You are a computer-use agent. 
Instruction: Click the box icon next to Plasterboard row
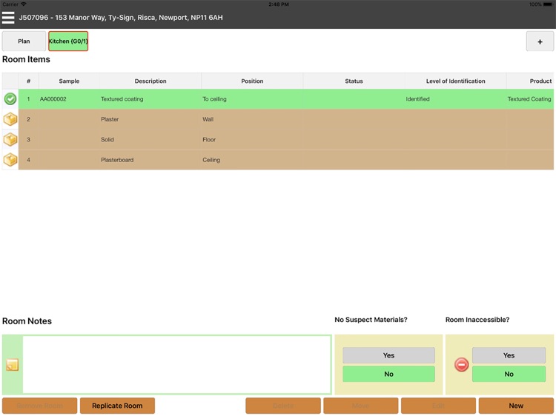coord(10,160)
